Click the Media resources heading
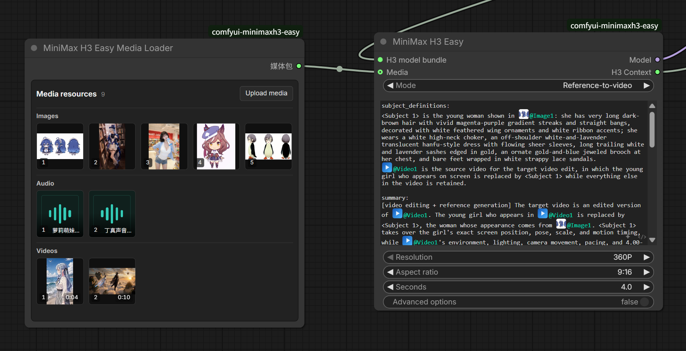Image resolution: width=686 pixels, height=351 pixels. (x=66, y=94)
